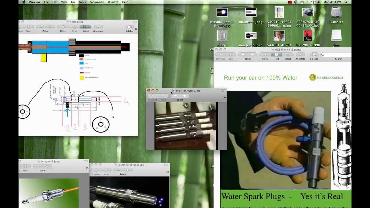Open the Select tool dropdown arrow in scaled.jpg
Image resolution: width=370 pixels, height=208 pixels.
click(x=89, y=27)
